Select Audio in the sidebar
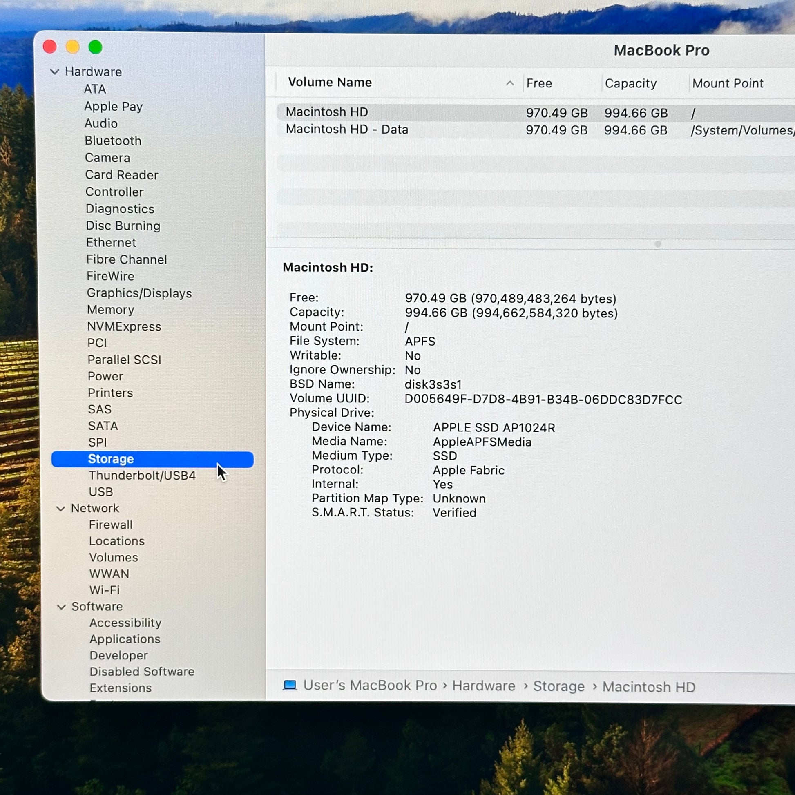Screen dimensions: 795x795 coord(101,123)
